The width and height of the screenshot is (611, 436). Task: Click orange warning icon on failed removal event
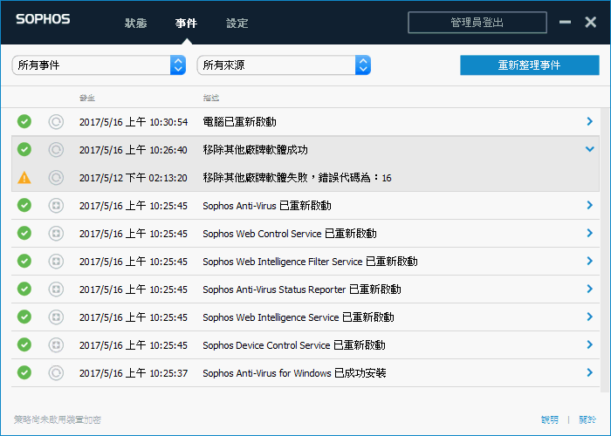click(x=24, y=178)
